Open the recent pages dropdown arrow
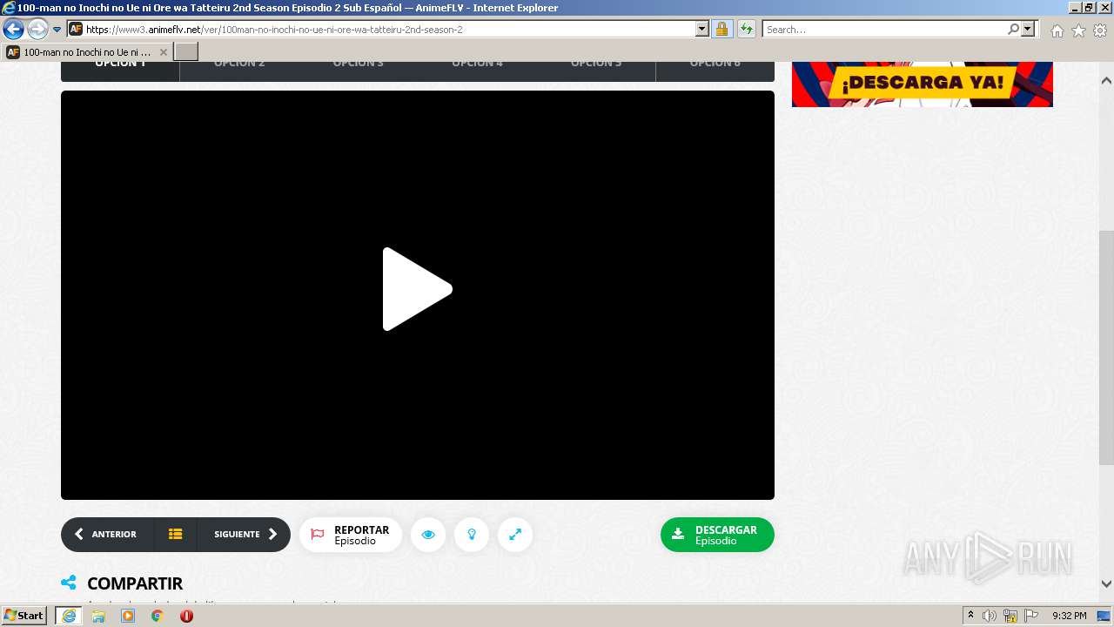Image resolution: width=1114 pixels, height=627 pixels. point(57,30)
